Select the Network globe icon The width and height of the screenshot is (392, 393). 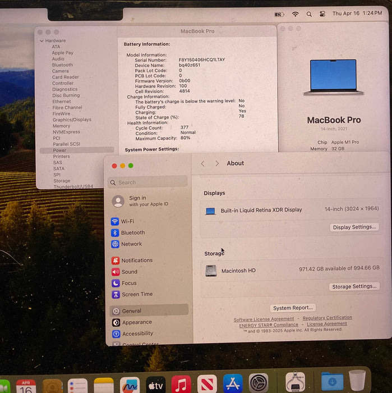(115, 244)
